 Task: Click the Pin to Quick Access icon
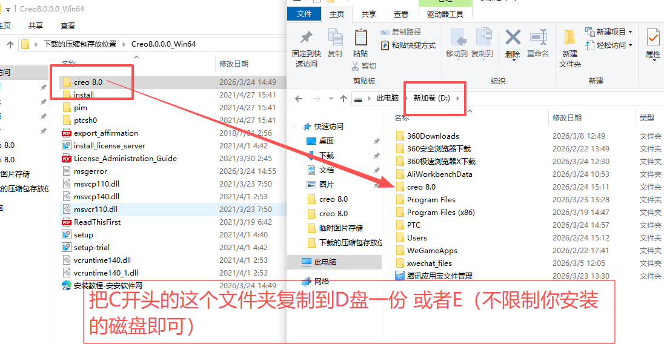pyautogui.click(x=306, y=37)
